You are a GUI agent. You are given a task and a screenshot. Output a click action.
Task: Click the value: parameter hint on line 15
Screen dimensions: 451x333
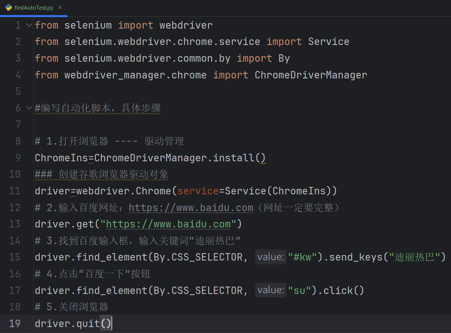click(270, 257)
